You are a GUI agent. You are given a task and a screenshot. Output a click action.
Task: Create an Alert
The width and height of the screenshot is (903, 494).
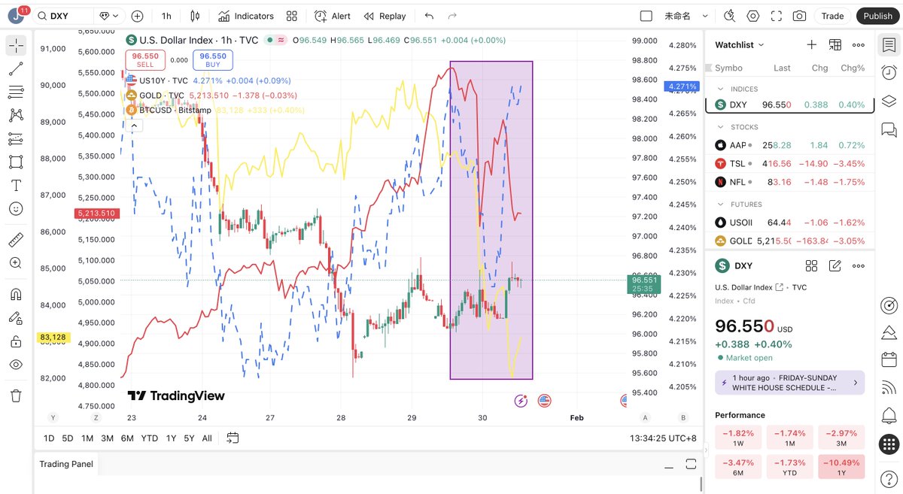coord(332,16)
